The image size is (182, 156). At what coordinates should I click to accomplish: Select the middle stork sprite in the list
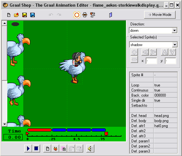(x=19, y=90)
